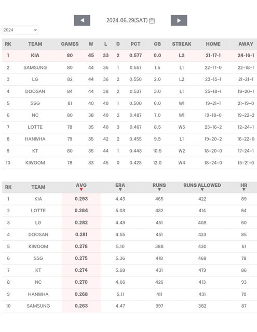This screenshot has width=257, height=332.
Task: Sort by ERA arrow icon
Action: point(120,189)
